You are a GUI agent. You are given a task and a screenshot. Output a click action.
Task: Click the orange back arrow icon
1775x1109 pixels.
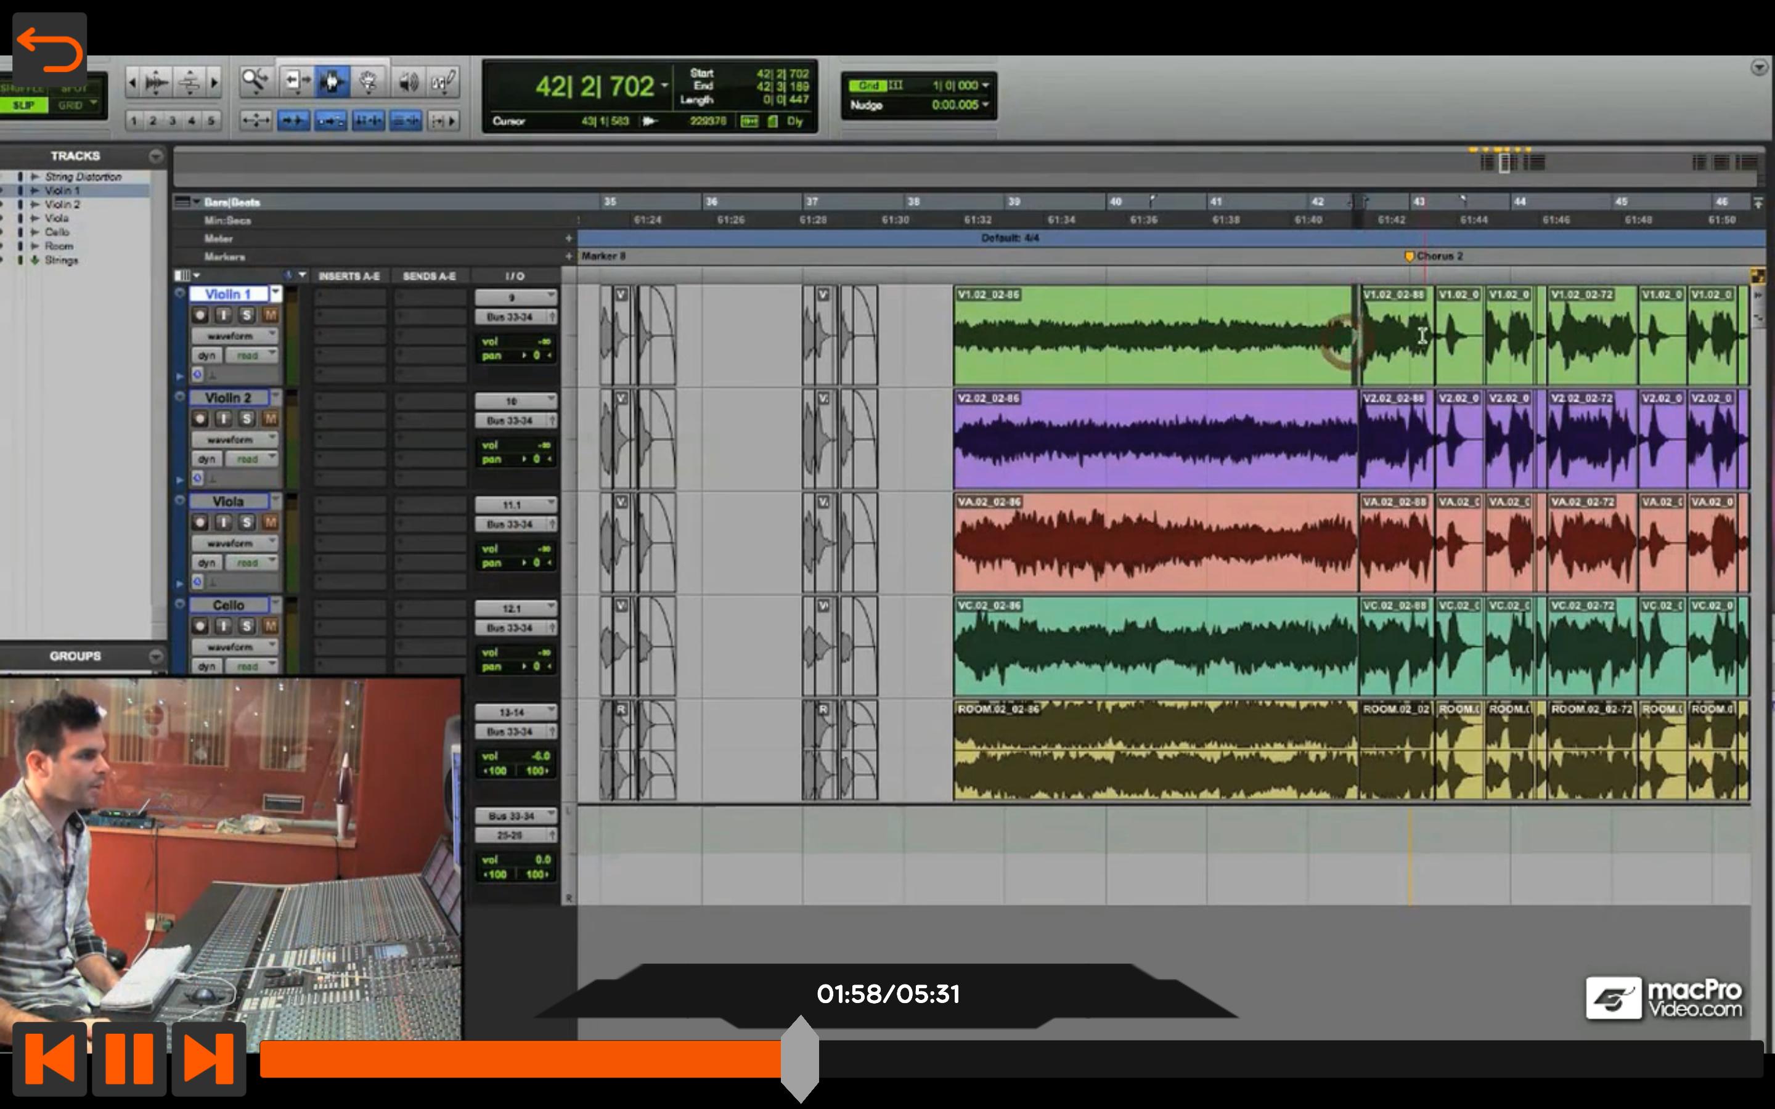click(49, 50)
